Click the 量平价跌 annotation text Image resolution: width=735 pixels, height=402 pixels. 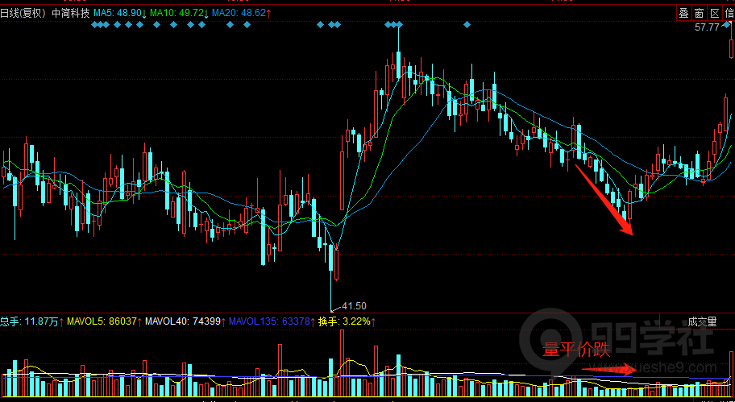point(577,350)
